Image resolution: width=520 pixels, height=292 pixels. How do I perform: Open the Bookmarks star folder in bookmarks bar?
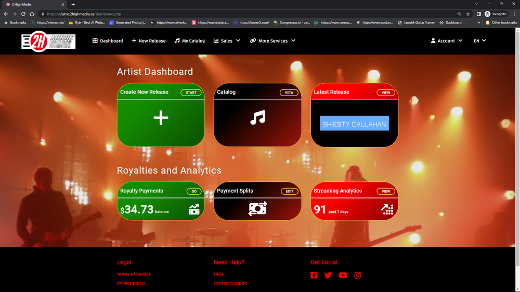(x=15, y=22)
